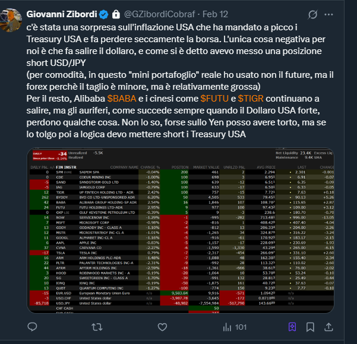Click the purple starred bookmark folder icon

[x=292, y=326]
